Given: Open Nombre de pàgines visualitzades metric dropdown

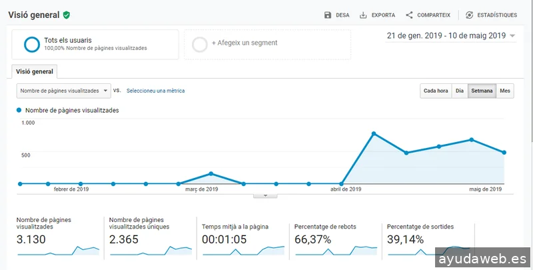Looking at the screenshot, I should [x=63, y=91].
